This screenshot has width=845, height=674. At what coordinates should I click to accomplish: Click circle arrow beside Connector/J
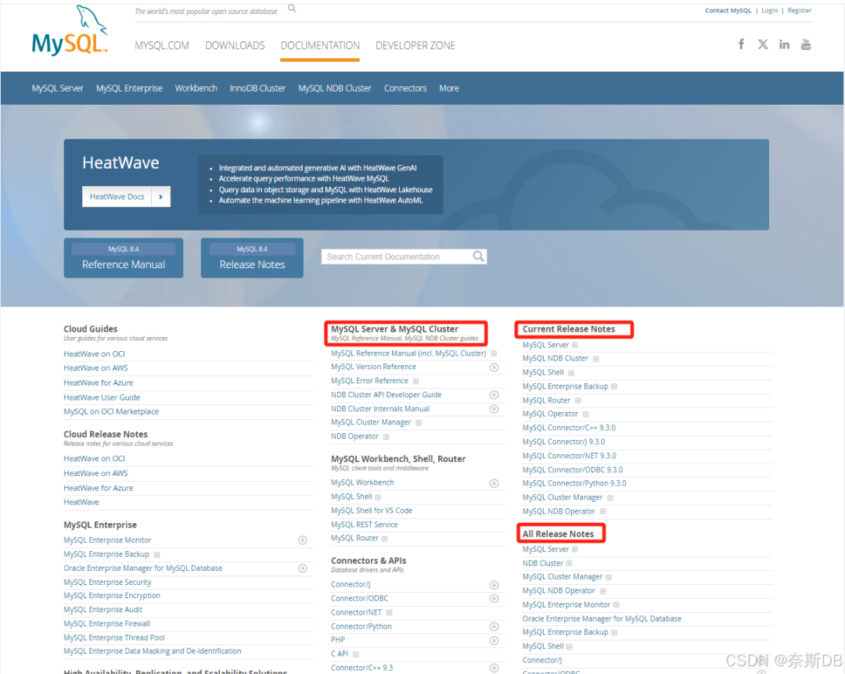(494, 585)
